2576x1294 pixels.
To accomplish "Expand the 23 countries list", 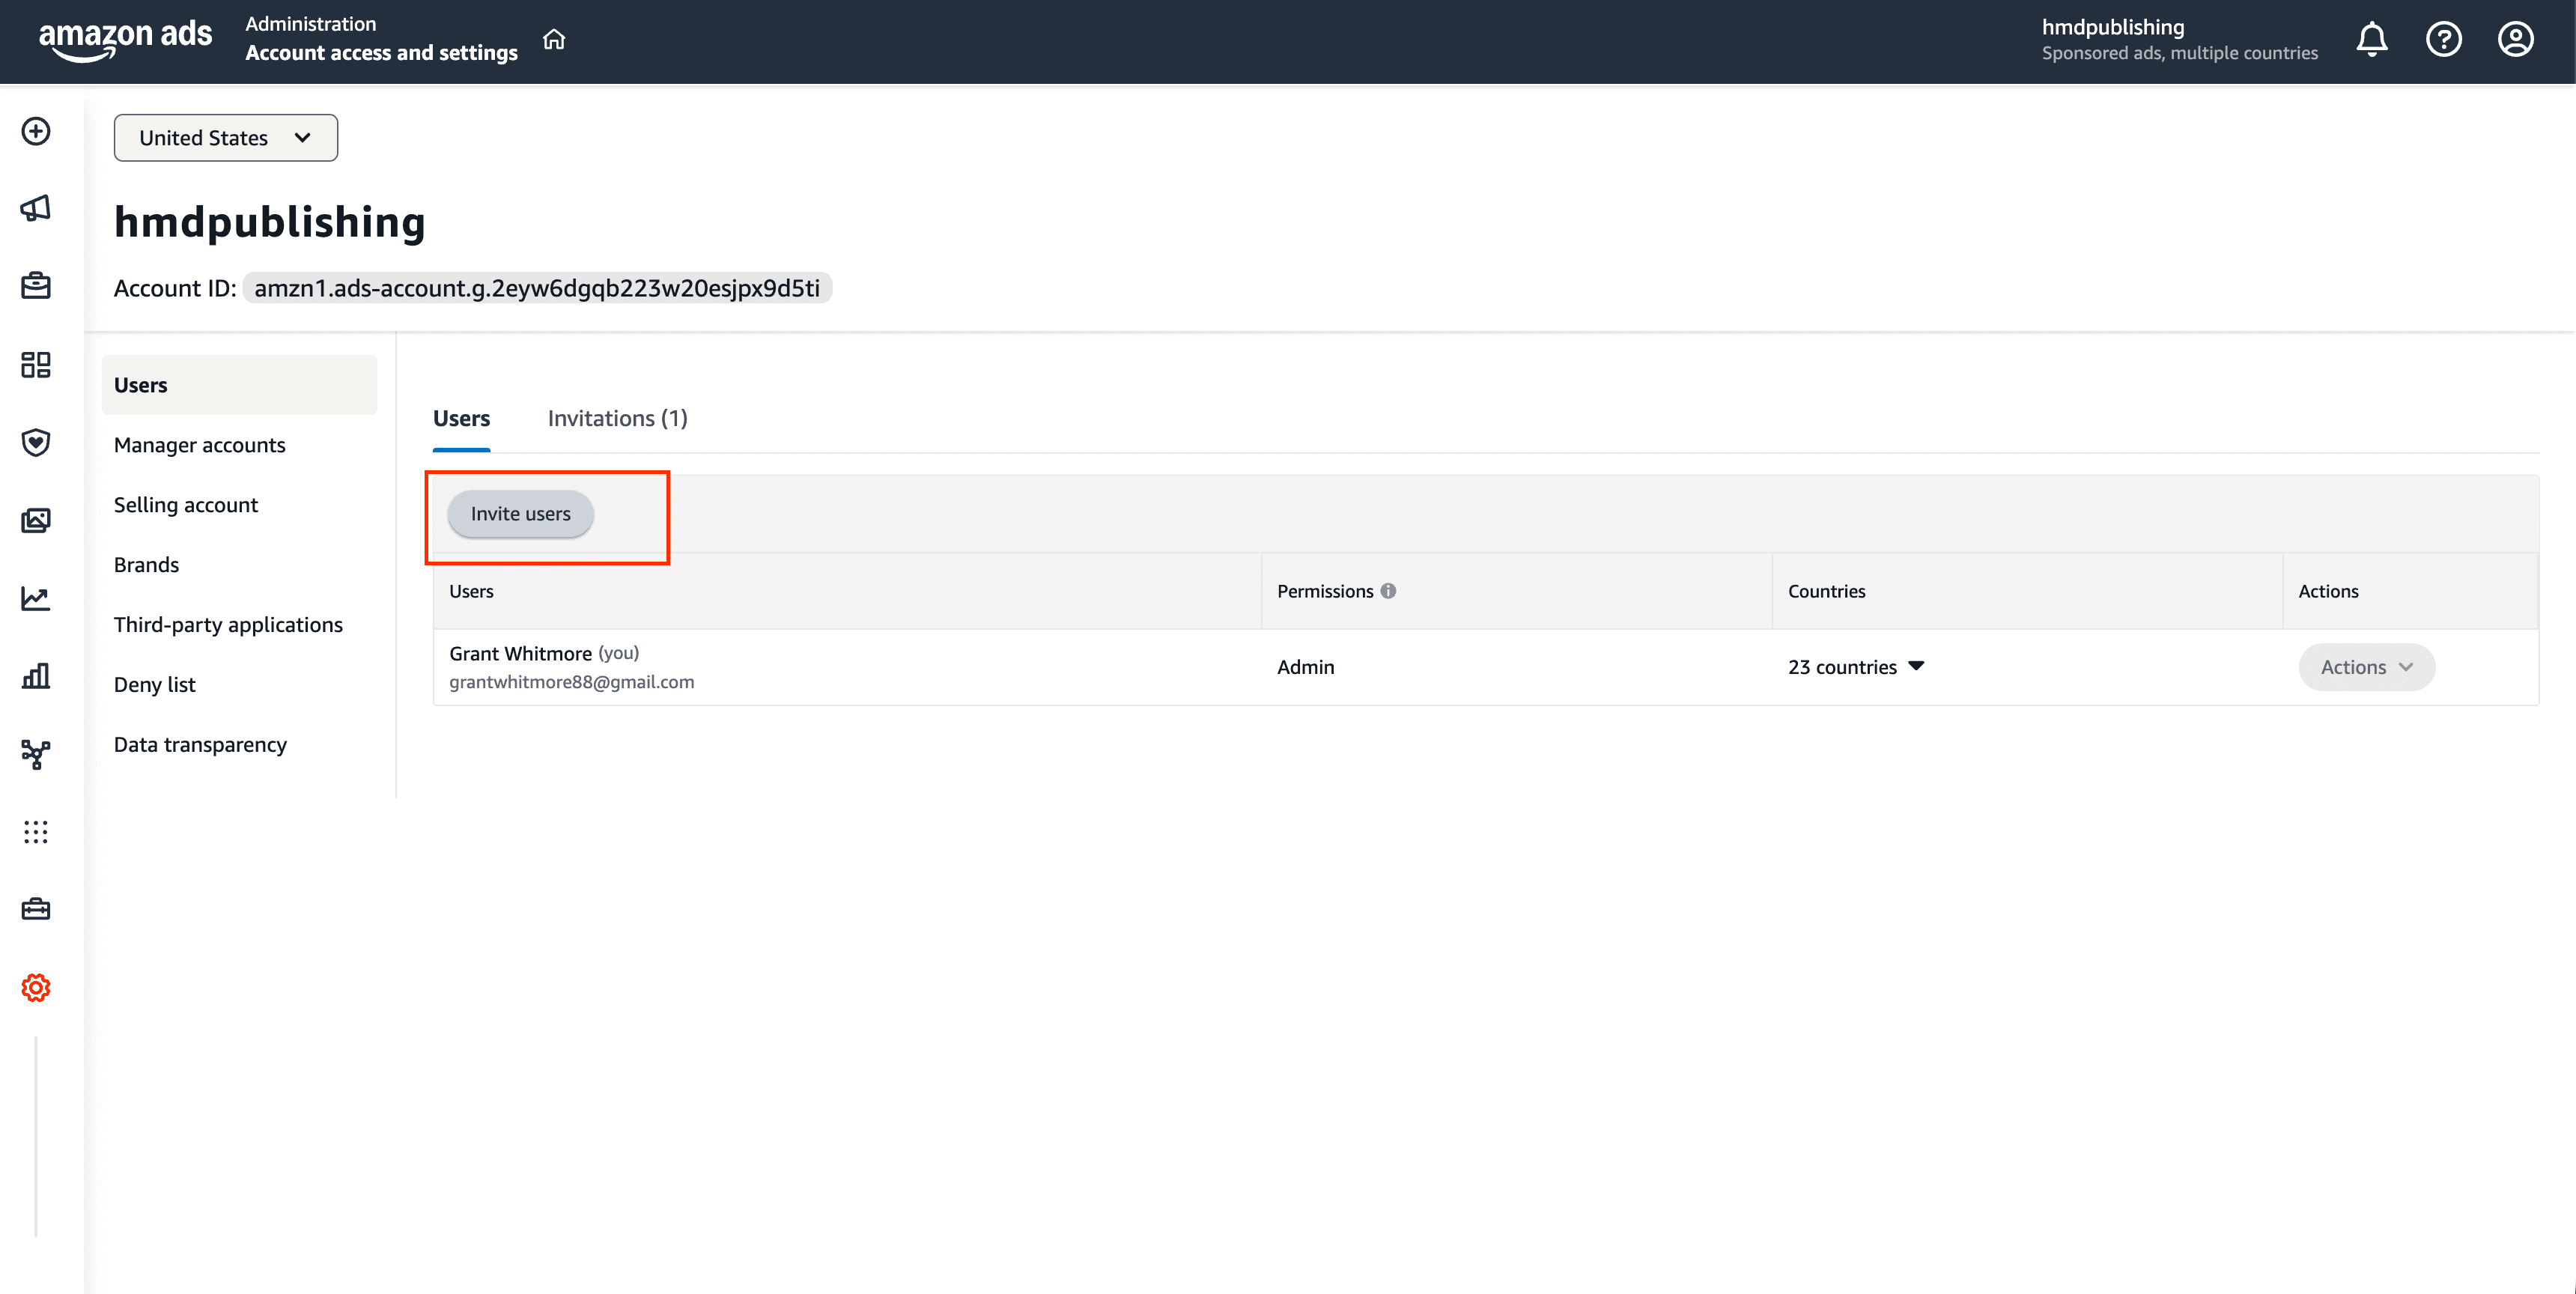I will (x=1856, y=666).
